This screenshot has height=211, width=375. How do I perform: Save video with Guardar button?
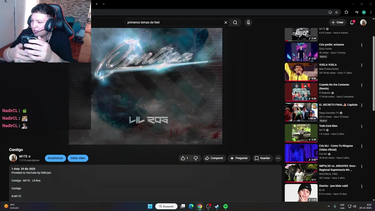[x=262, y=158]
